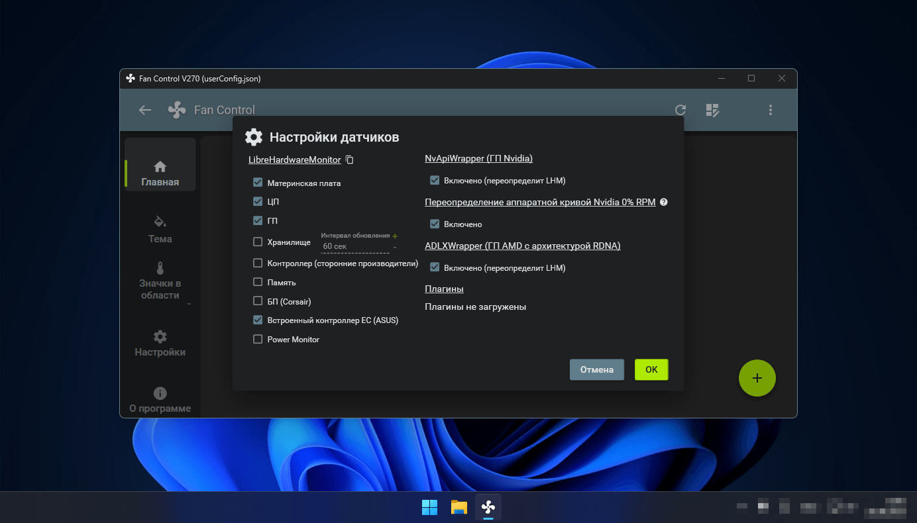Open the Тема sidebar item
Screen dimensions: 917x523
(160, 229)
